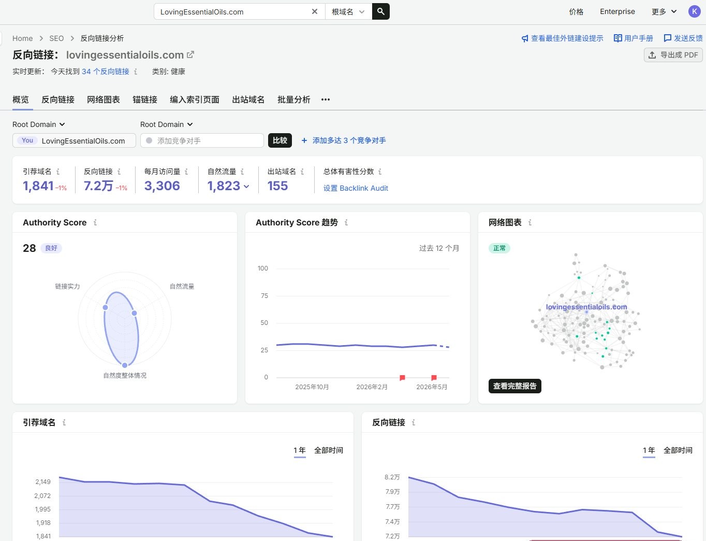Select 全部时间 in 反向链接 chart
The width and height of the screenshot is (706, 541).
(678, 450)
